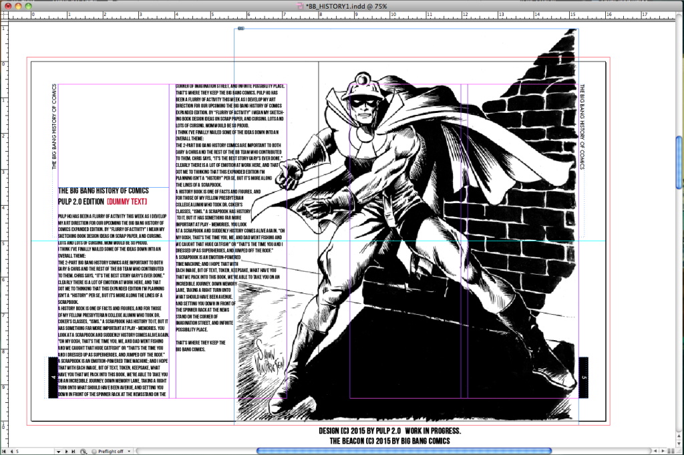Image resolution: width=684 pixels, height=455 pixels.
Task: Click the horizontal scrollbar right arrow
Action: [663, 451]
